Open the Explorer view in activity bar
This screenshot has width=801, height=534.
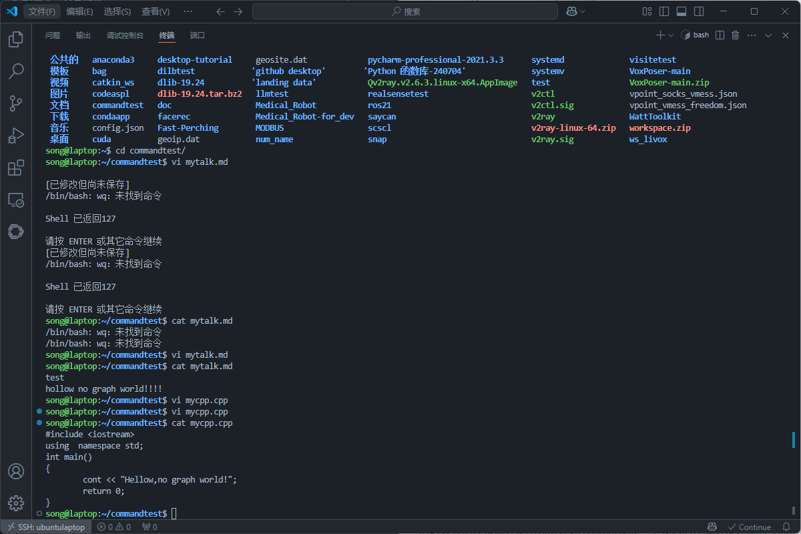(x=15, y=40)
